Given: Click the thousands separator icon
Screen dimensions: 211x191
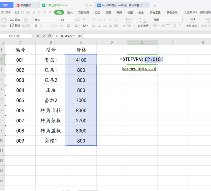Looking at the screenshot, I should coord(168,25).
